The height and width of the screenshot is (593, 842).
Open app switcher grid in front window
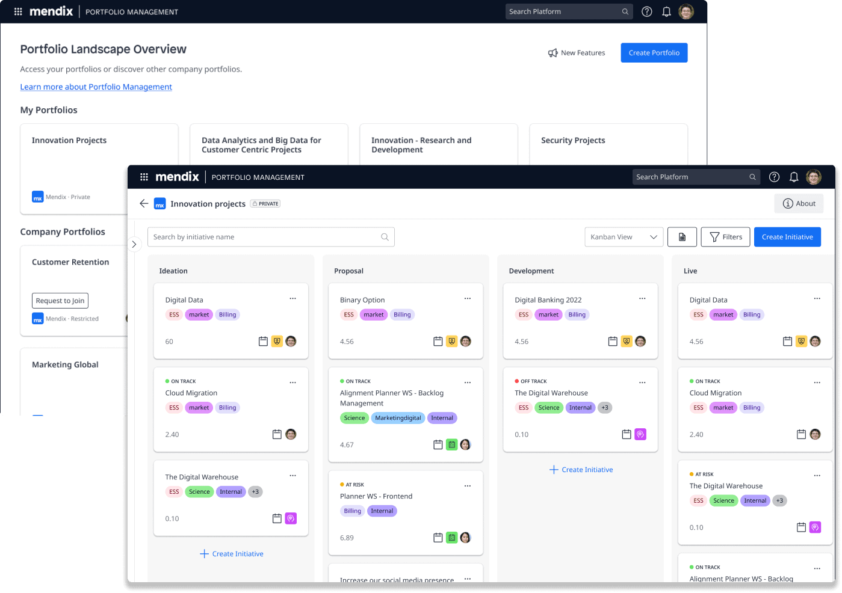pyautogui.click(x=144, y=177)
